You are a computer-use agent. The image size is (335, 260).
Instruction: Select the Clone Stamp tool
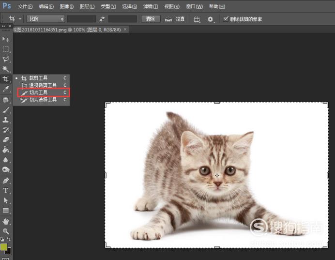[6, 120]
